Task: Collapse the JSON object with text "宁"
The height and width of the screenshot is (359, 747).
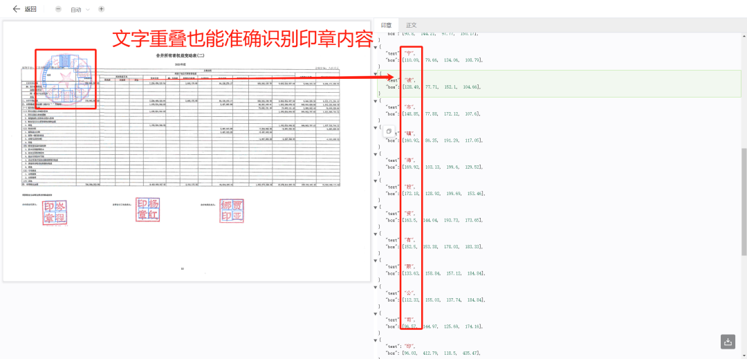Action: pyautogui.click(x=376, y=46)
